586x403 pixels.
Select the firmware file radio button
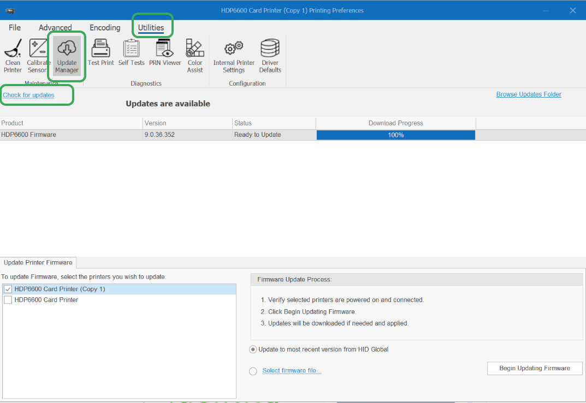click(x=253, y=371)
